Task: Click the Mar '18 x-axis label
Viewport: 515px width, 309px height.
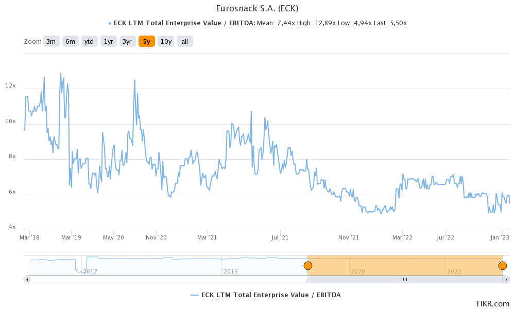Action: (x=29, y=237)
